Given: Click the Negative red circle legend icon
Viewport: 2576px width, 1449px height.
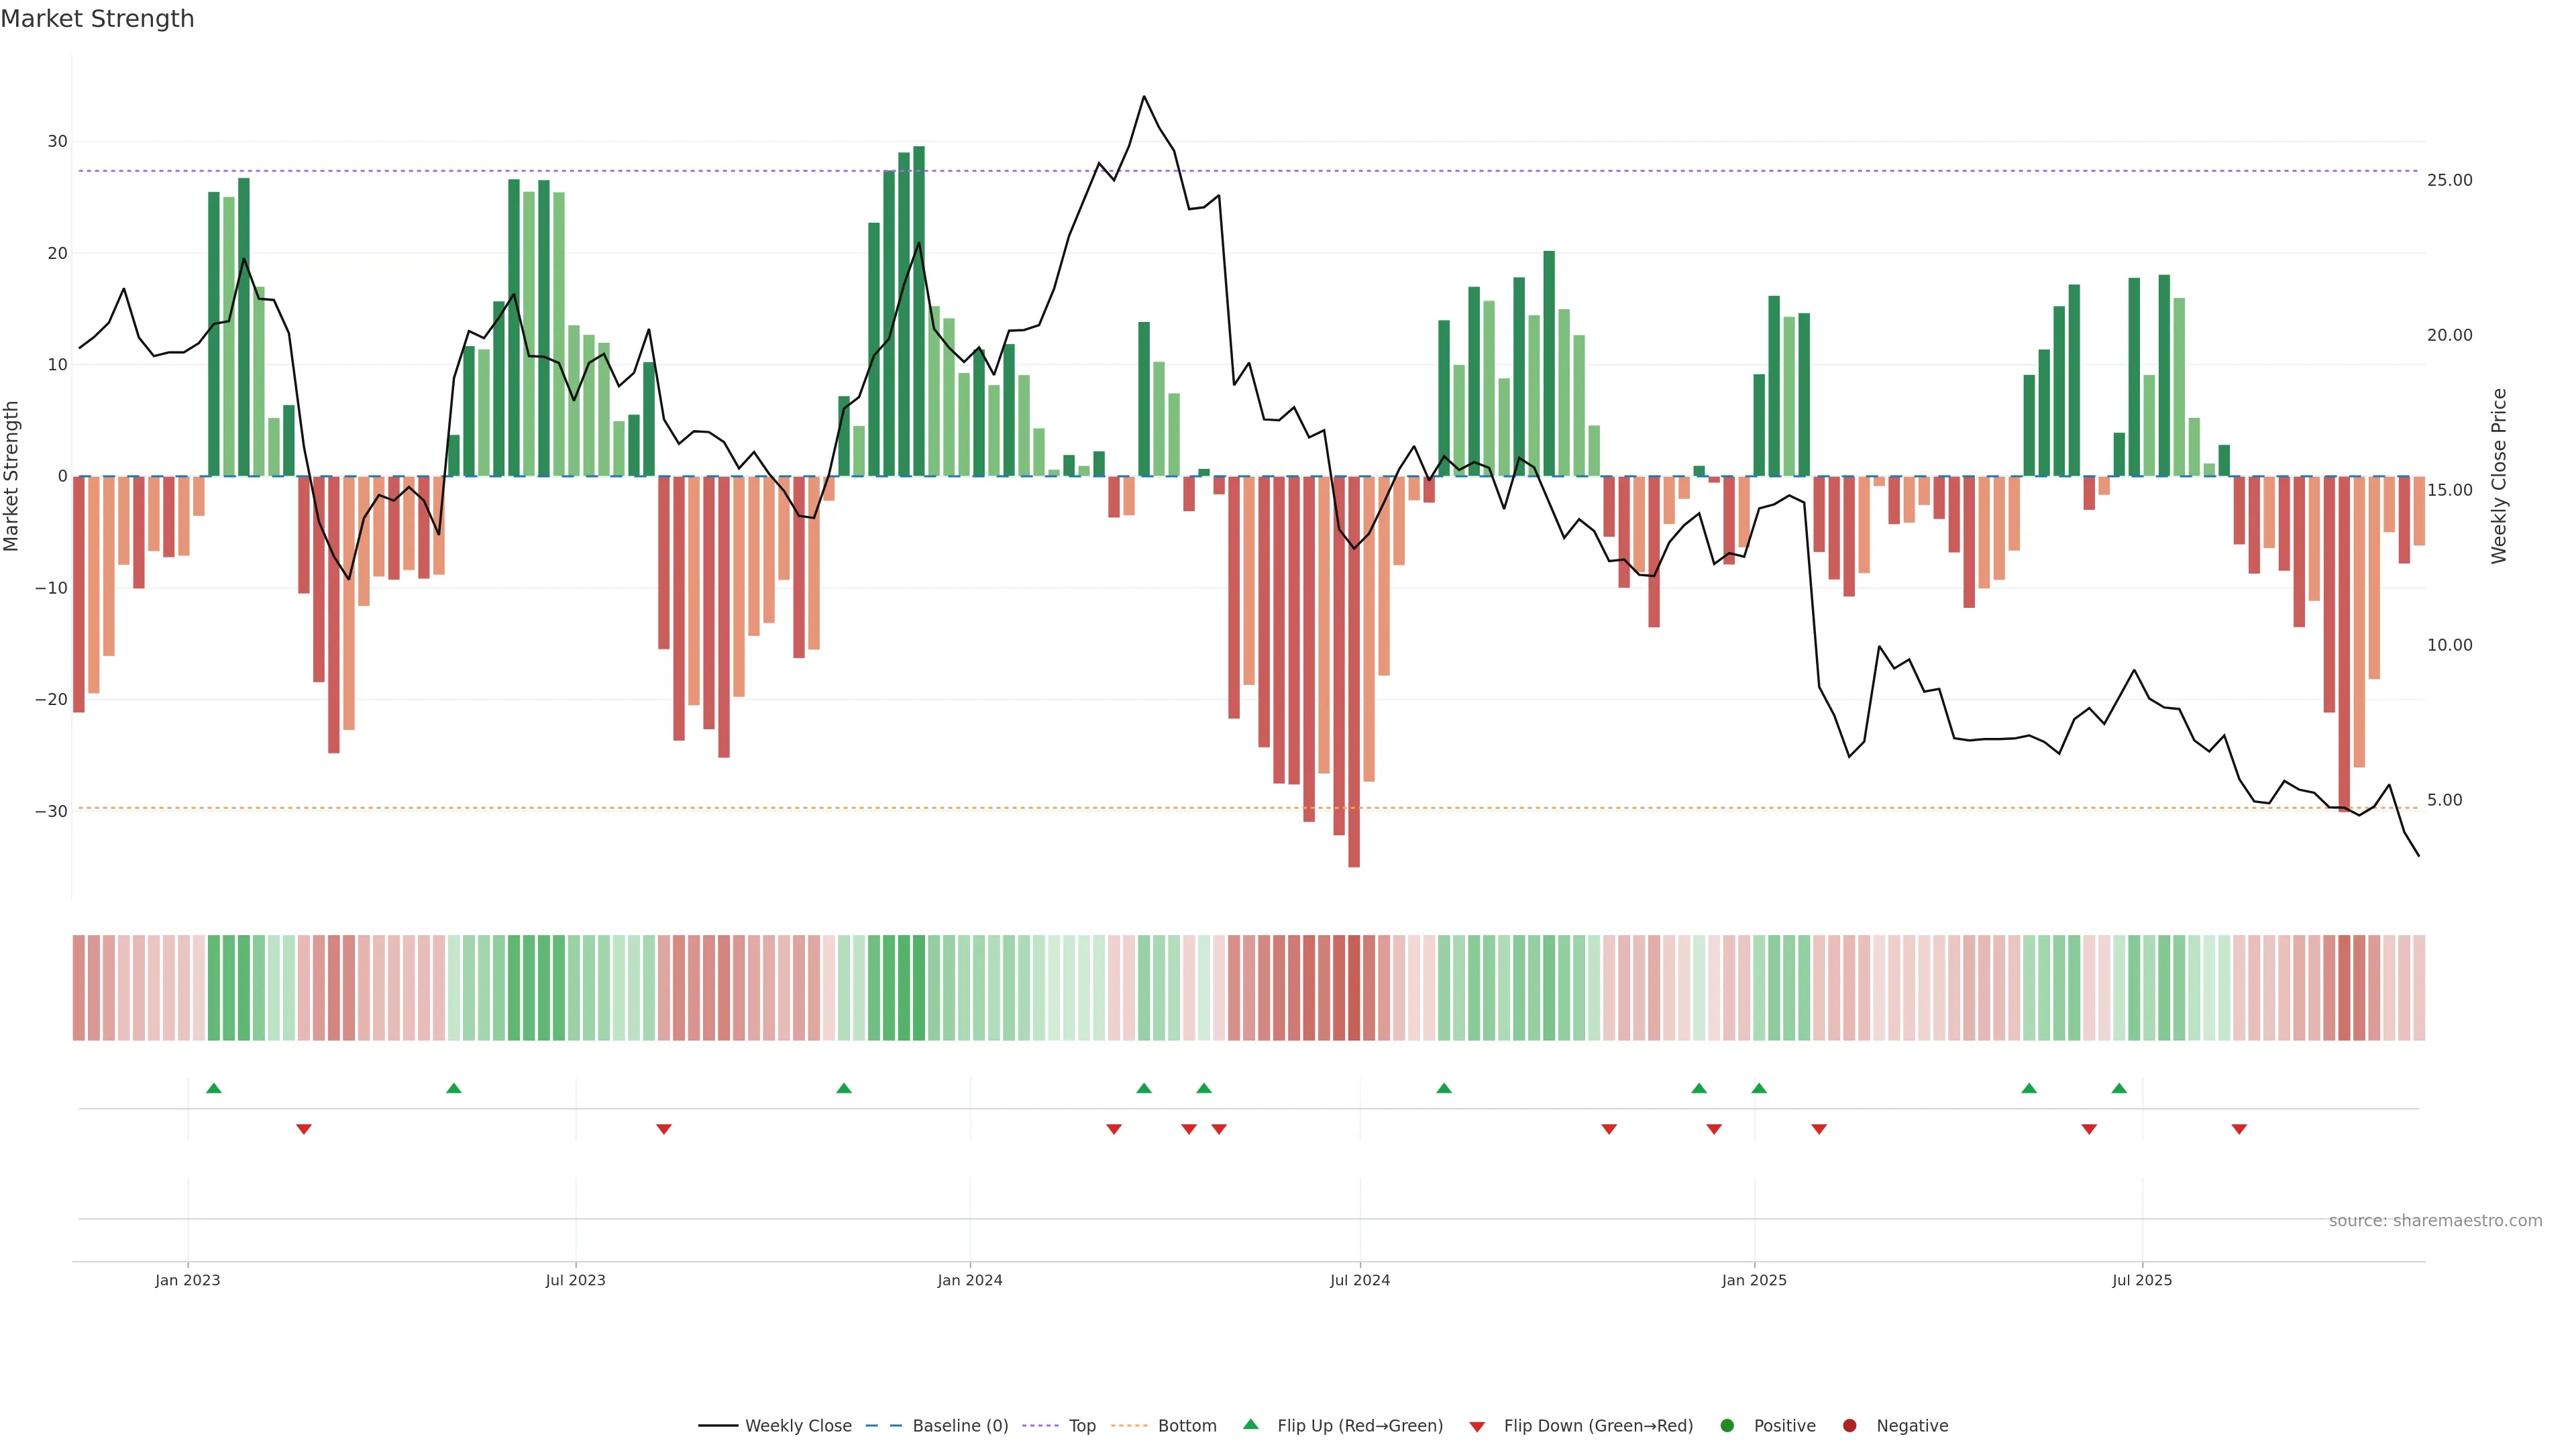Looking at the screenshot, I should click(1849, 1426).
